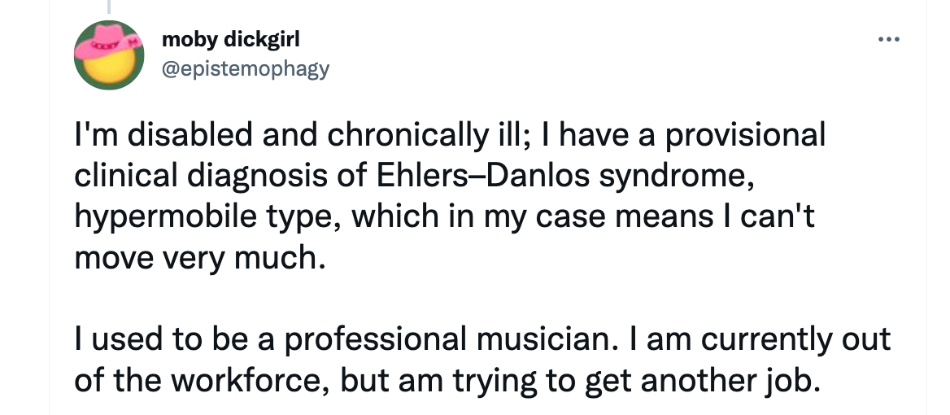
Task: Click the pink hat on the avatar
Action: tap(108, 41)
